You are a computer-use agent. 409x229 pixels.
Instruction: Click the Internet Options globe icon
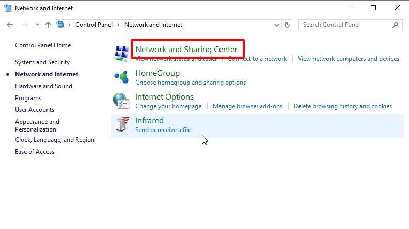coord(121,101)
